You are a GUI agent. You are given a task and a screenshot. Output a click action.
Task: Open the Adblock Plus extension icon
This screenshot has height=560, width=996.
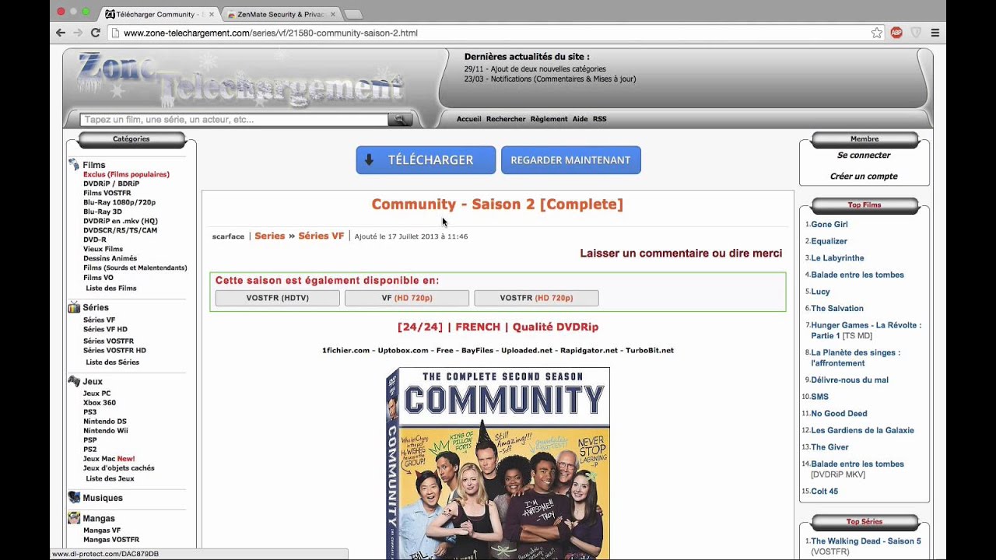(x=896, y=33)
